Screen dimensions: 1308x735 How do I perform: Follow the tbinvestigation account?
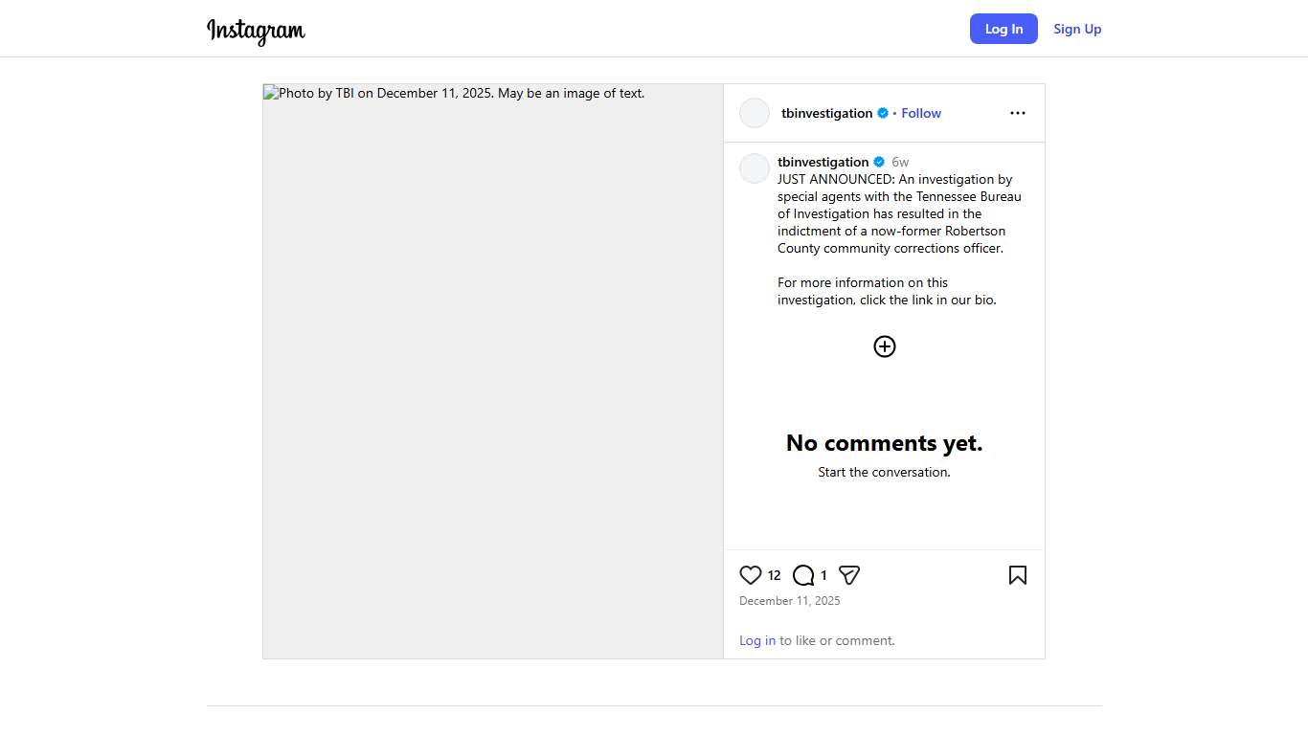[x=920, y=113]
